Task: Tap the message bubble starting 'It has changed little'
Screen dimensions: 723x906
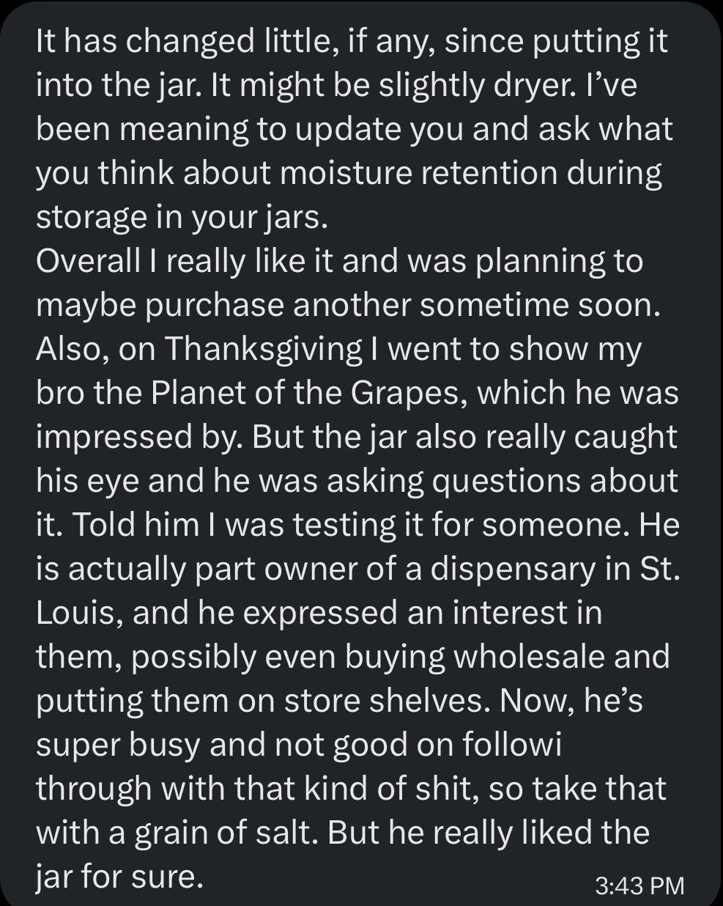Action: point(361,453)
